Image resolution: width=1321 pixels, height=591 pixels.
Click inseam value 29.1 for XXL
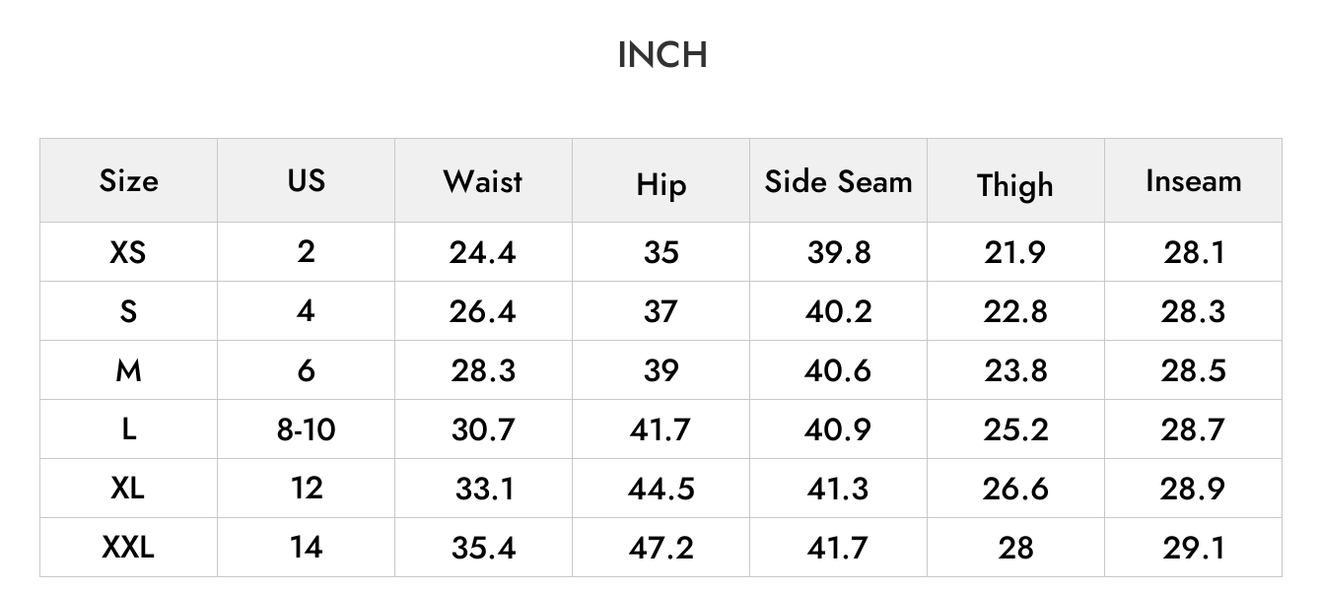1193,547
